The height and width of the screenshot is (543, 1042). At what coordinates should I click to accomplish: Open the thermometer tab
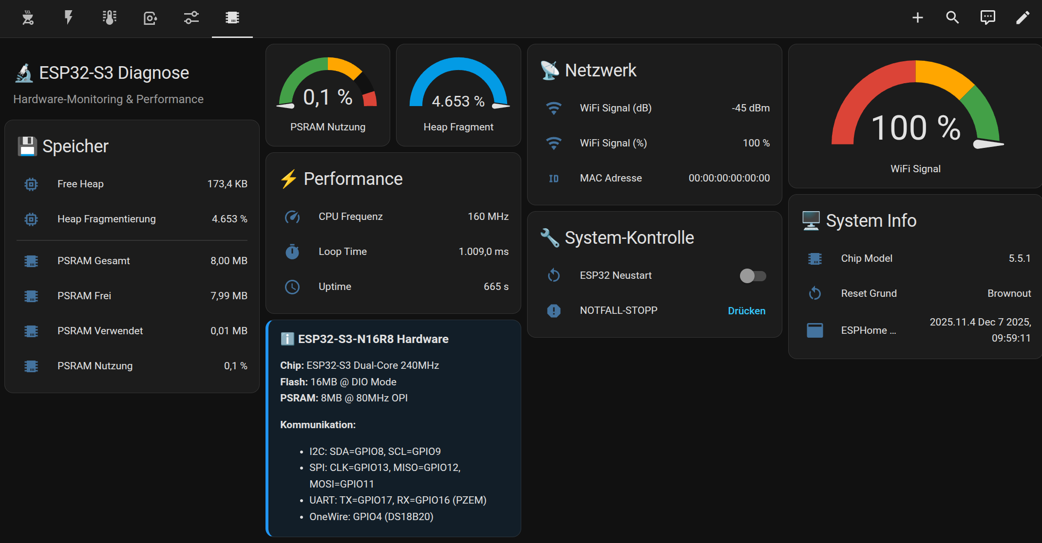[110, 18]
